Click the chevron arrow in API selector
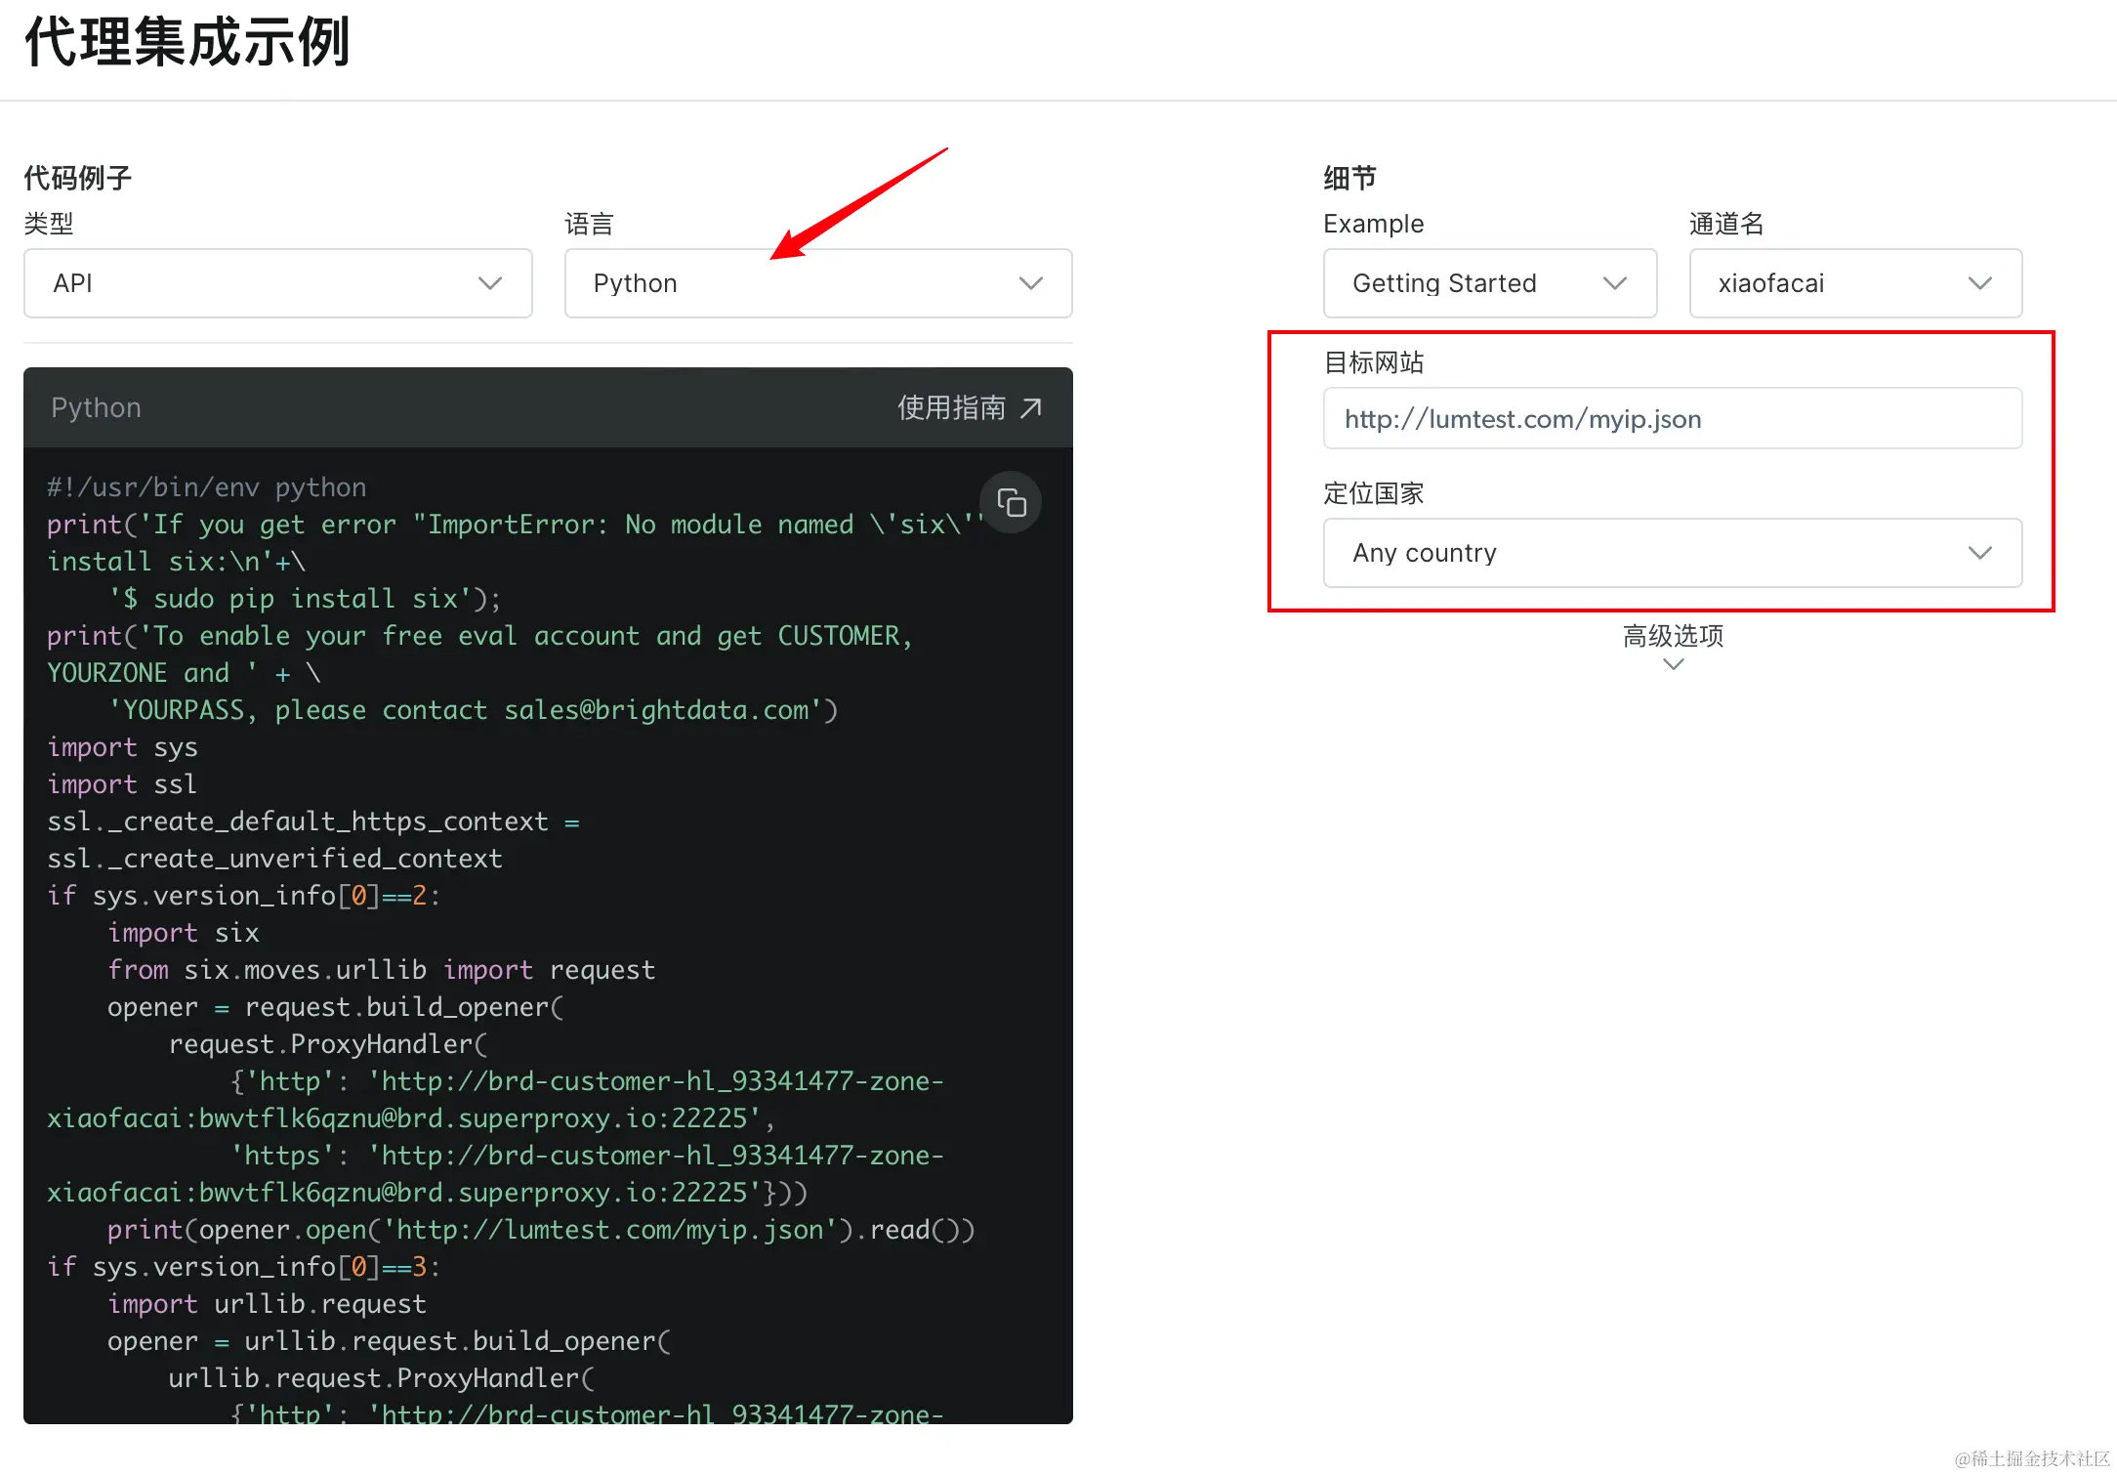2117x1475 pixels. click(490, 283)
